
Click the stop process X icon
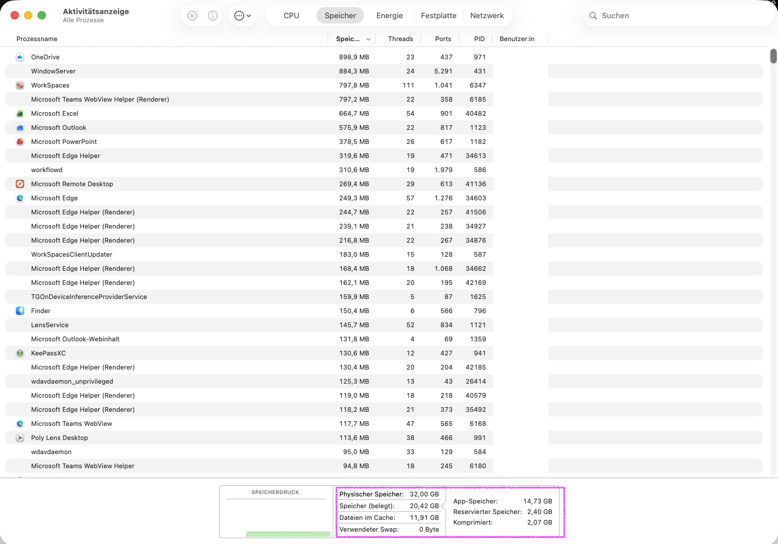192,16
